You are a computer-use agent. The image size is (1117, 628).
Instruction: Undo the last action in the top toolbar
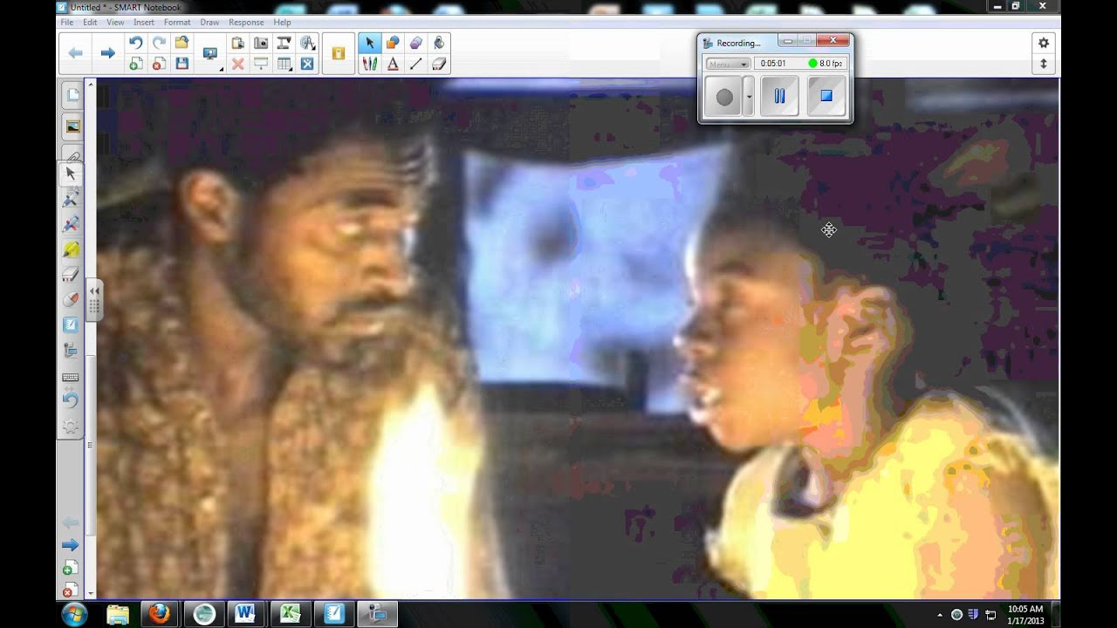tap(135, 43)
